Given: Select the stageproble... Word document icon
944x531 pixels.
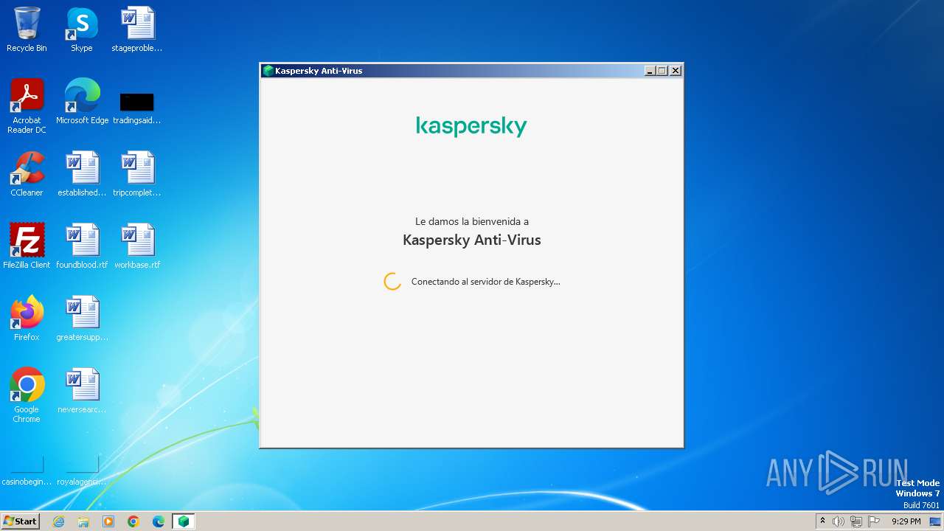Looking at the screenshot, I should coord(137,29).
